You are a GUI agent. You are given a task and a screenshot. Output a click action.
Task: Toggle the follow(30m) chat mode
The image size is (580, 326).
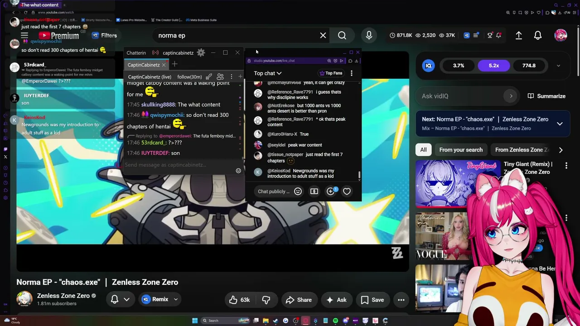(189, 77)
